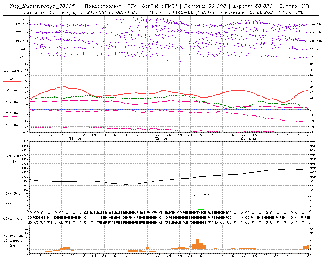Click the (мм/1ч.) precipitation unit label
The width and height of the screenshot is (323, 258).
13,203
